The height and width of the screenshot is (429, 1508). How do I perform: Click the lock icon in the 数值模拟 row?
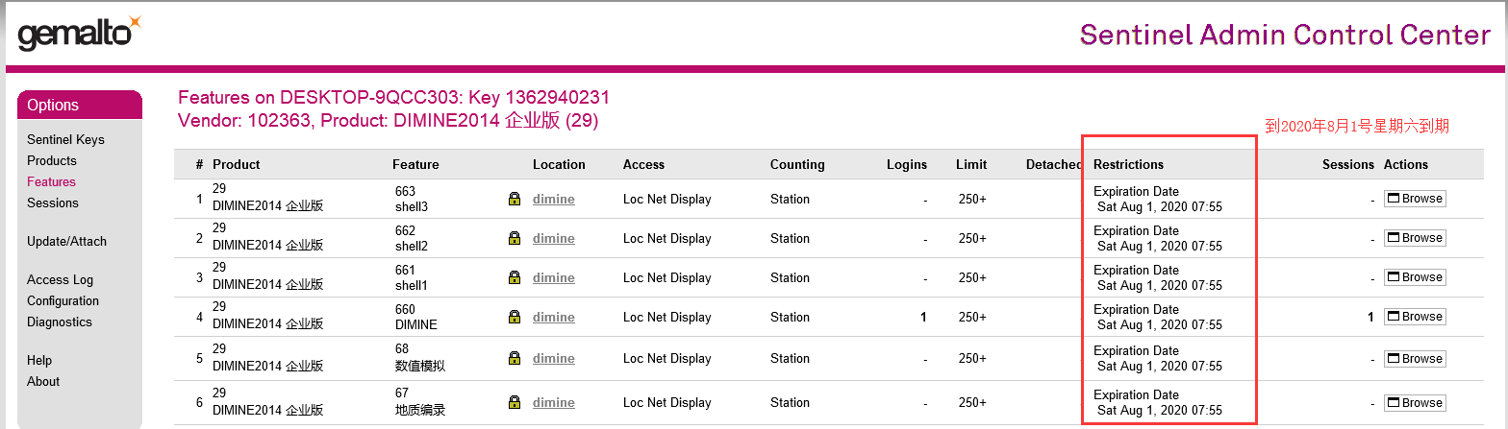point(515,359)
